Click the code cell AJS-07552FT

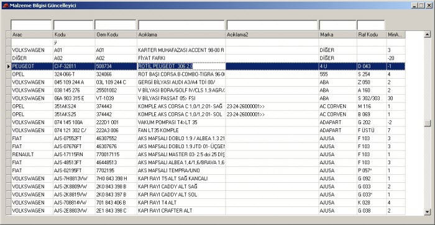74,138
